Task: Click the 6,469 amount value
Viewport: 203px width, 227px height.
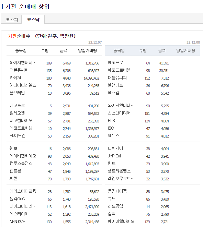Action: click(67, 63)
